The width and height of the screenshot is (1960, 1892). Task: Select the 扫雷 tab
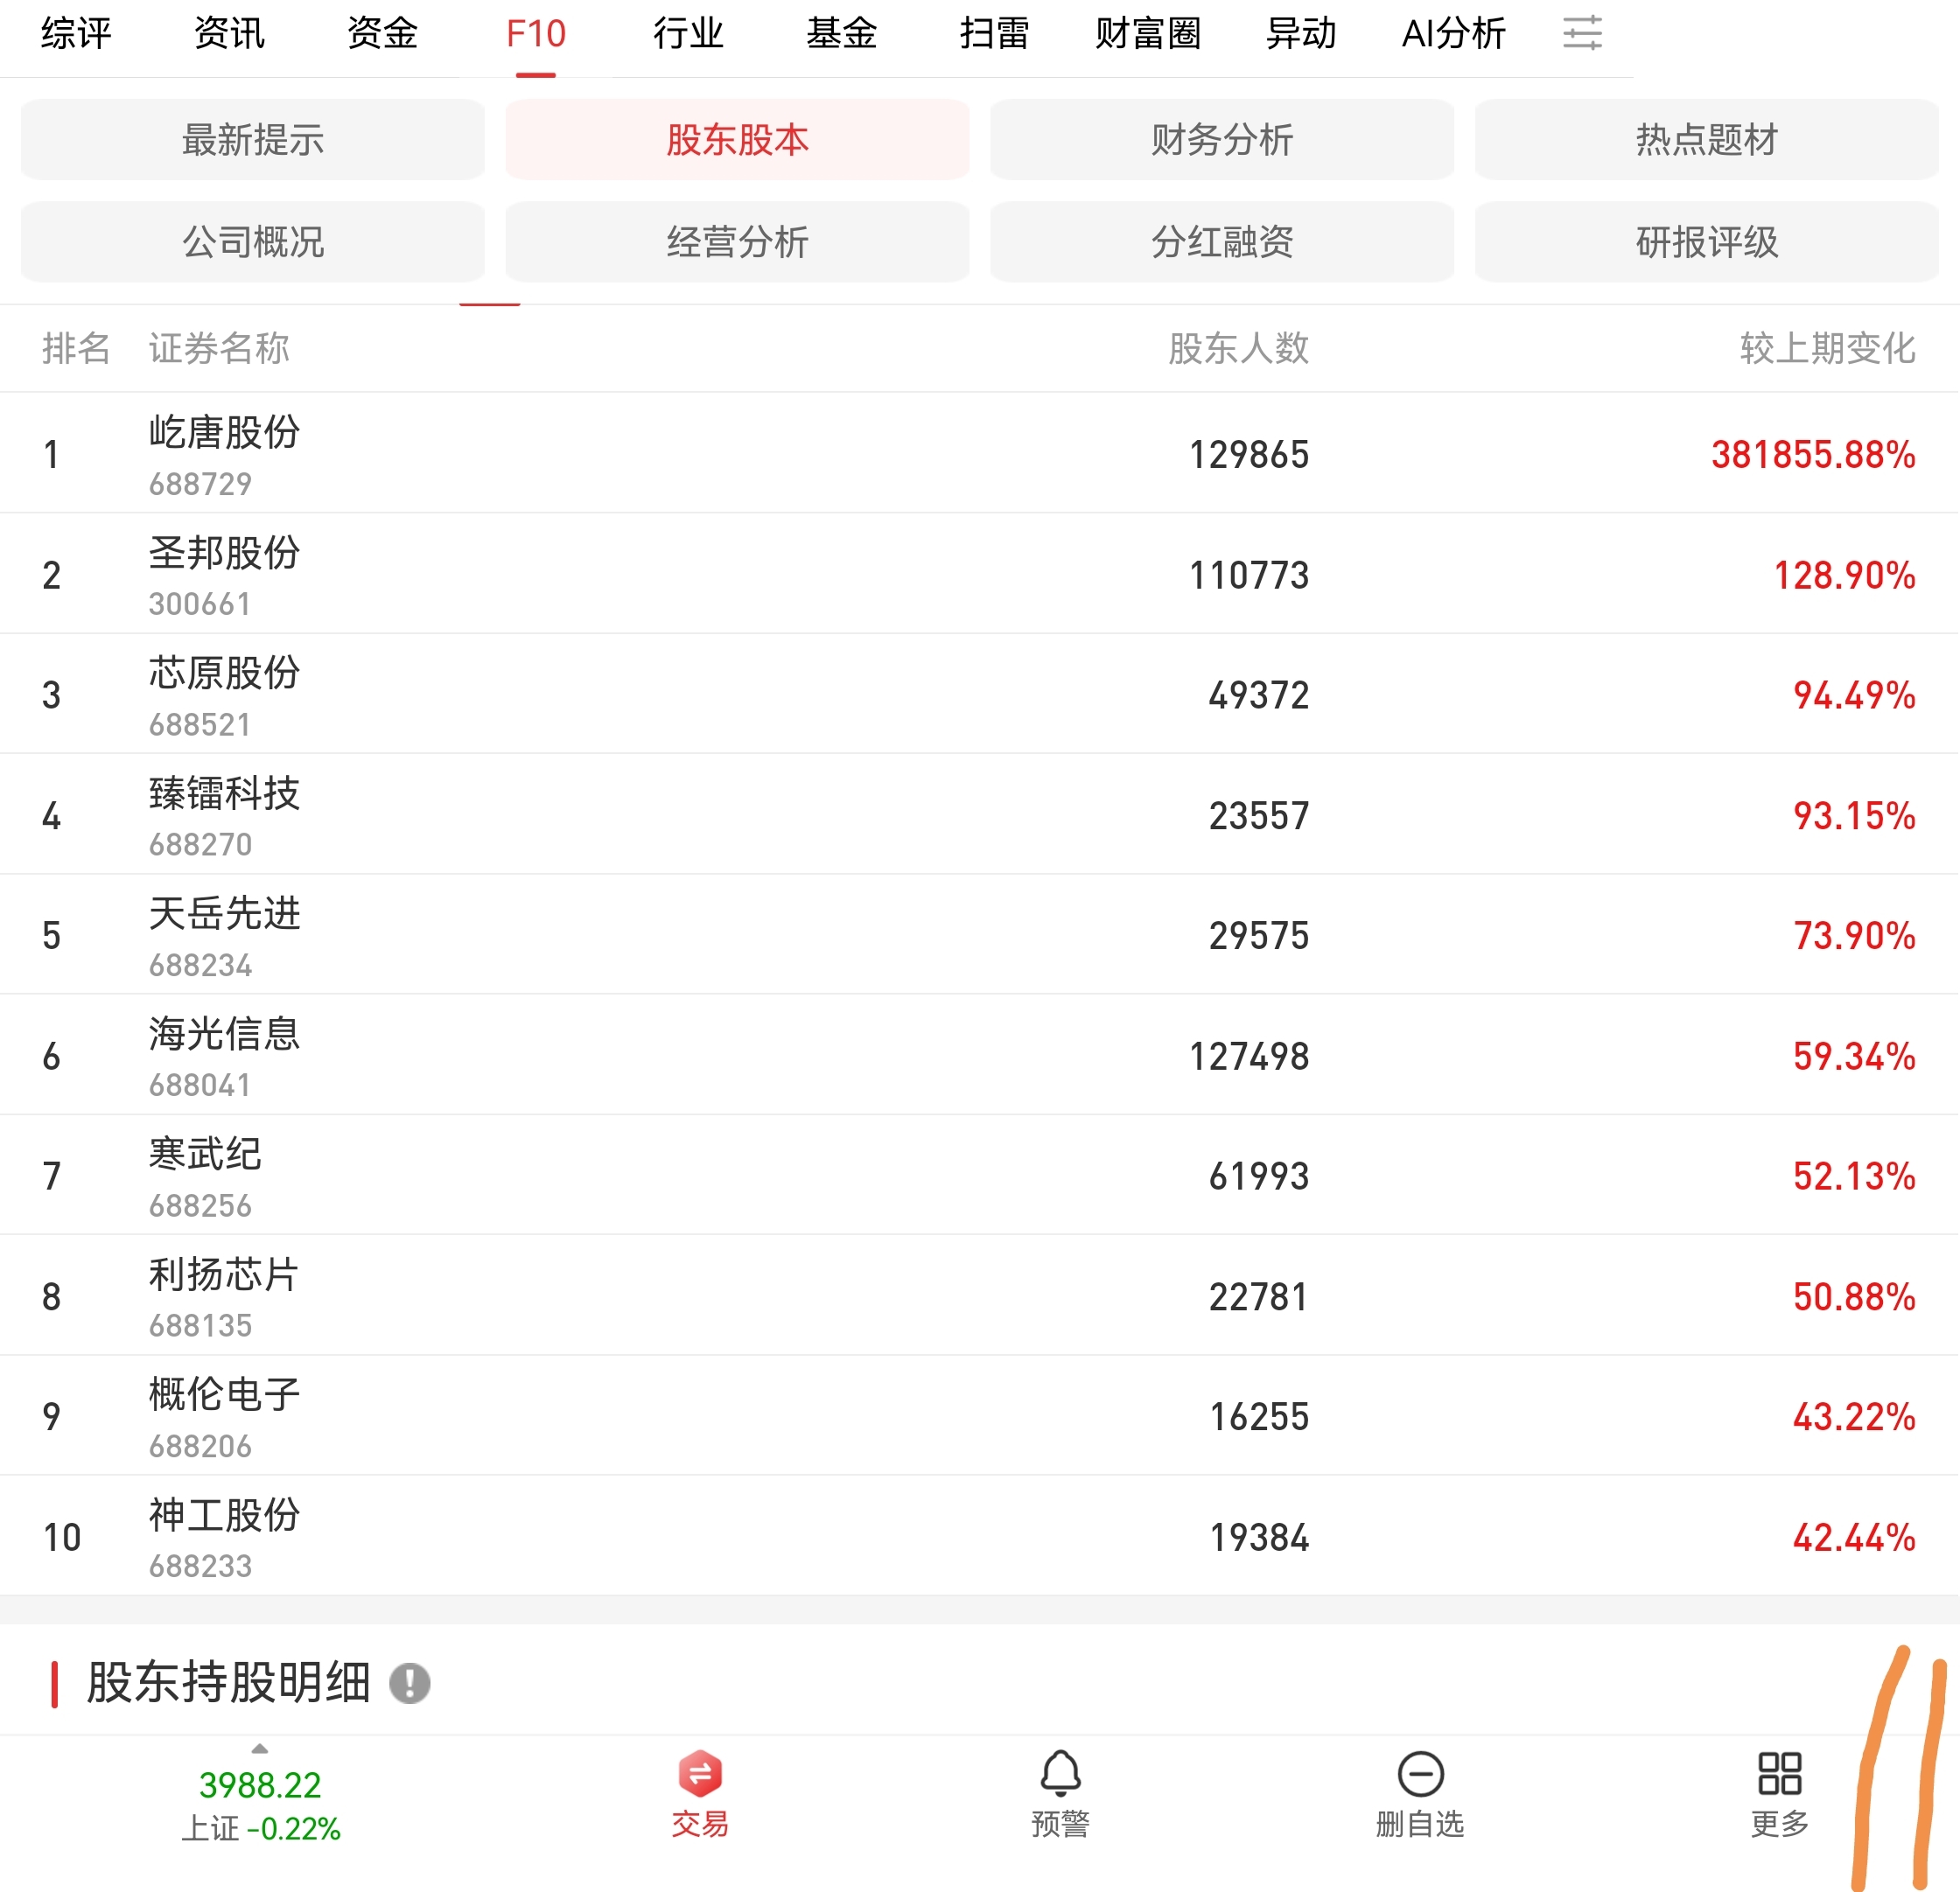click(x=994, y=33)
